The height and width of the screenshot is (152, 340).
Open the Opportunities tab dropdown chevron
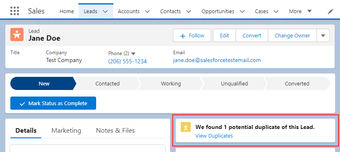[x=242, y=12]
